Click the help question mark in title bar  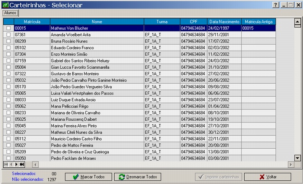(x=276, y=5)
